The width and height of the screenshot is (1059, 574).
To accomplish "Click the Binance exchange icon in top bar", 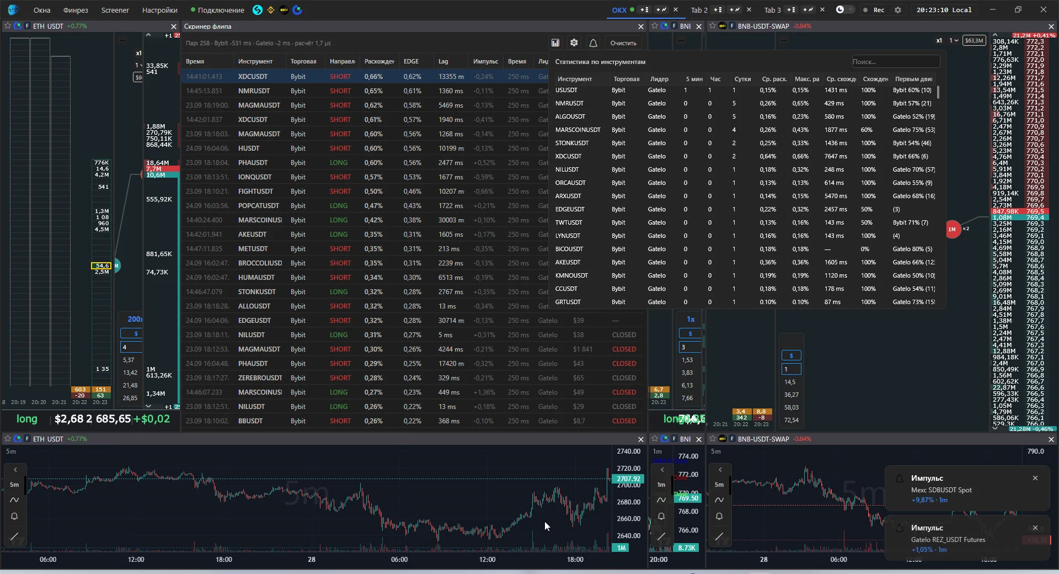I will tap(271, 10).
